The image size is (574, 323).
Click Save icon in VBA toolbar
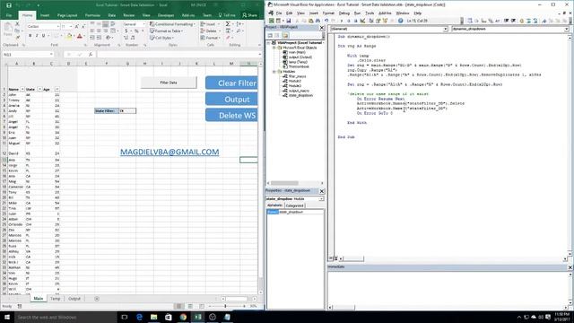coord(289,21)
